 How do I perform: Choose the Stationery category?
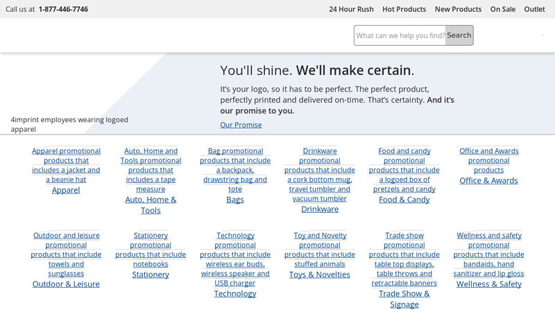point(151,275)
